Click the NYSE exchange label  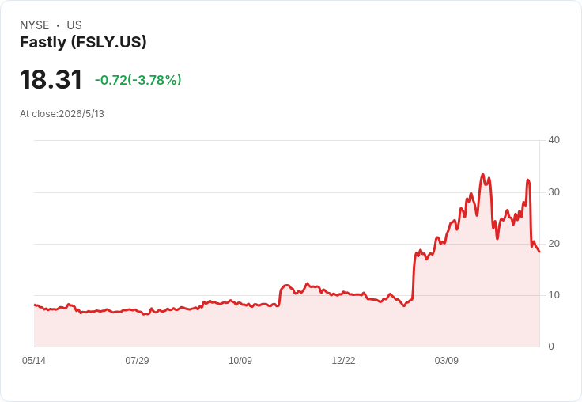[35, 25]
